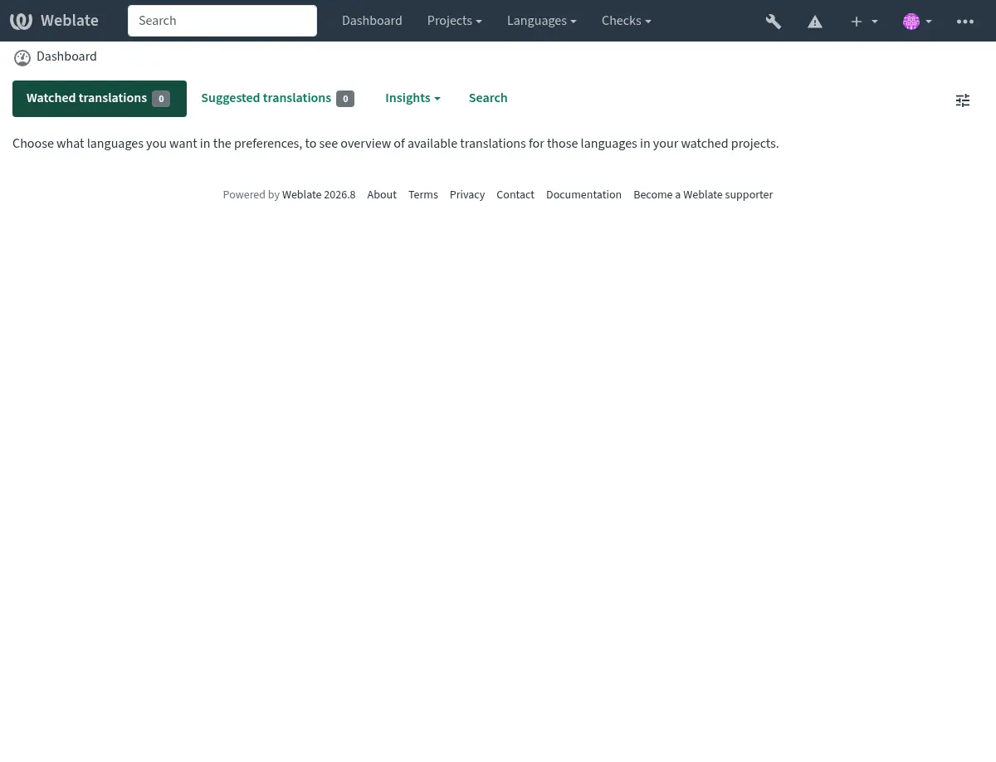Open the green Search tab
Screen dimensions: 996x762
(x=488, y=99)
